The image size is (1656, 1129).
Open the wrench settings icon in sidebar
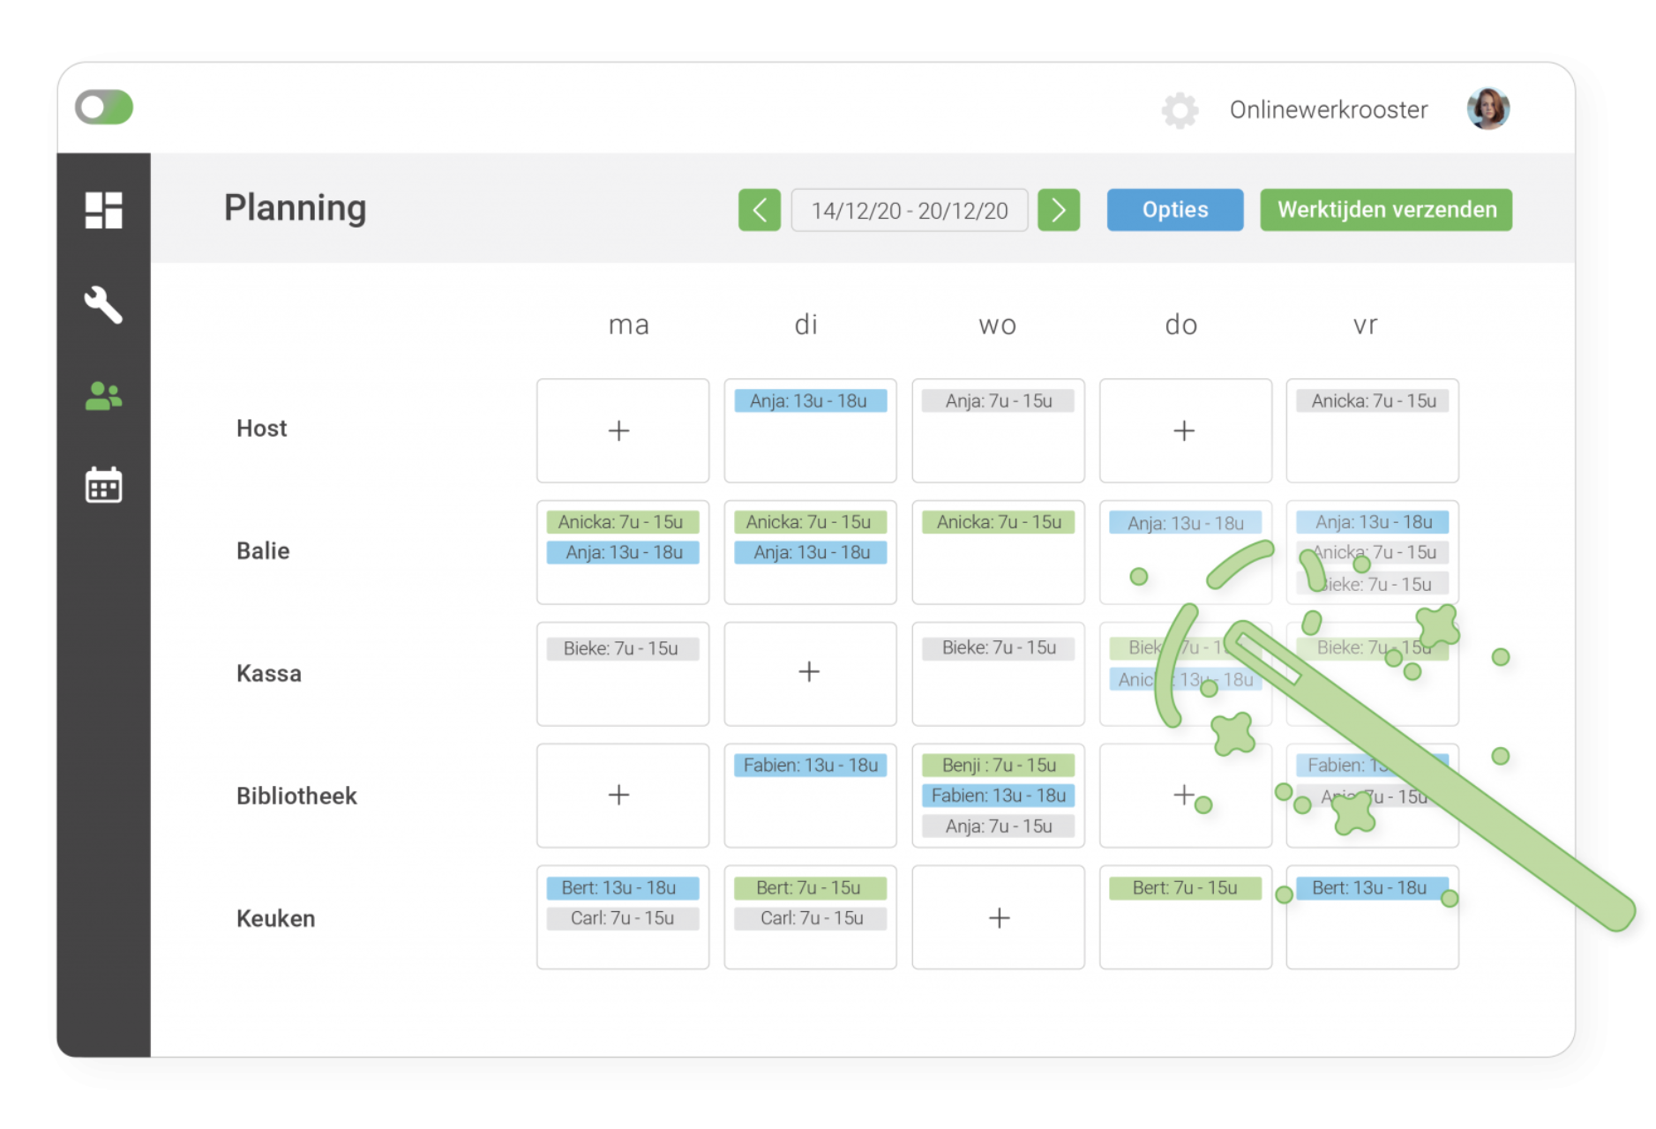point(103,305)
